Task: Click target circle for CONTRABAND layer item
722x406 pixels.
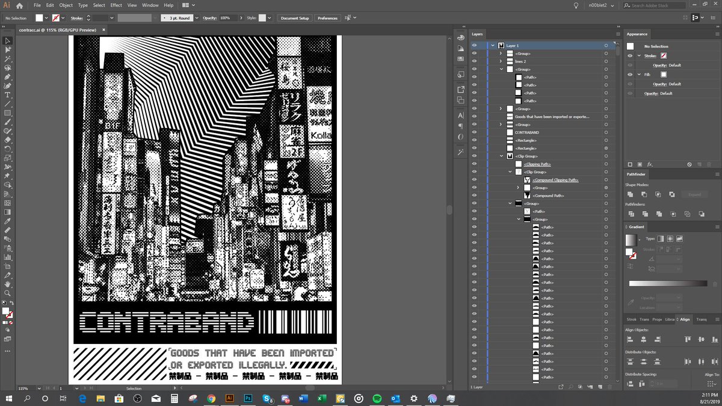Action: pos(606,132)
